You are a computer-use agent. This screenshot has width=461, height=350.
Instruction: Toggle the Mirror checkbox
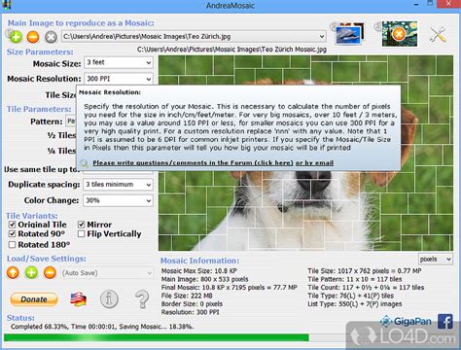82,225
